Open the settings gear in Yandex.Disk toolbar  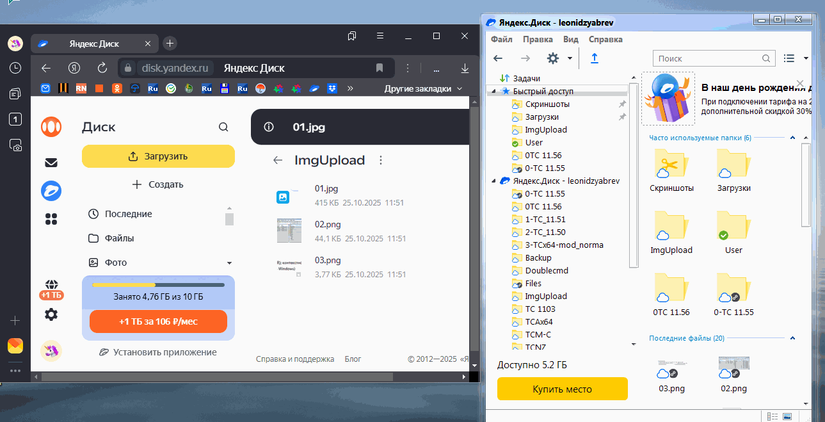point(553,58)
